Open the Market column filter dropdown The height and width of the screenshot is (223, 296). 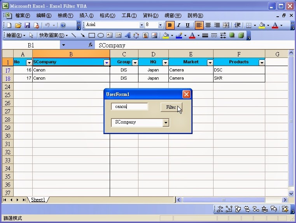point(210,63)
